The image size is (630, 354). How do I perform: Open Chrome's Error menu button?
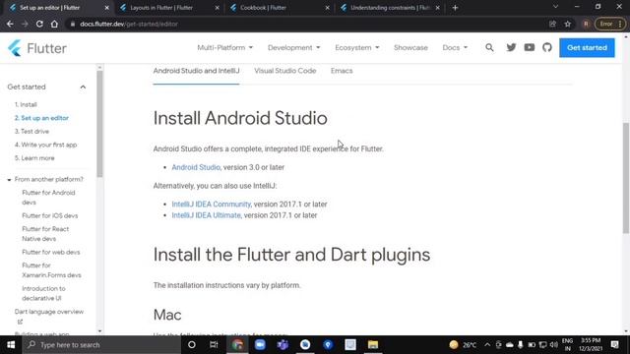610,24
